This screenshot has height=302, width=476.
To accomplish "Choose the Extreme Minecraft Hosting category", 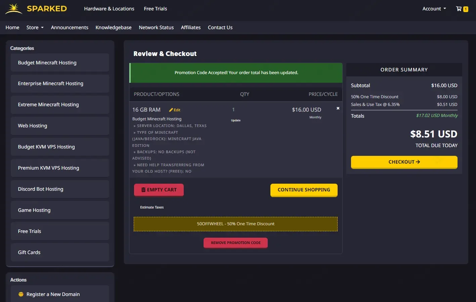I will tap(60, 105).
